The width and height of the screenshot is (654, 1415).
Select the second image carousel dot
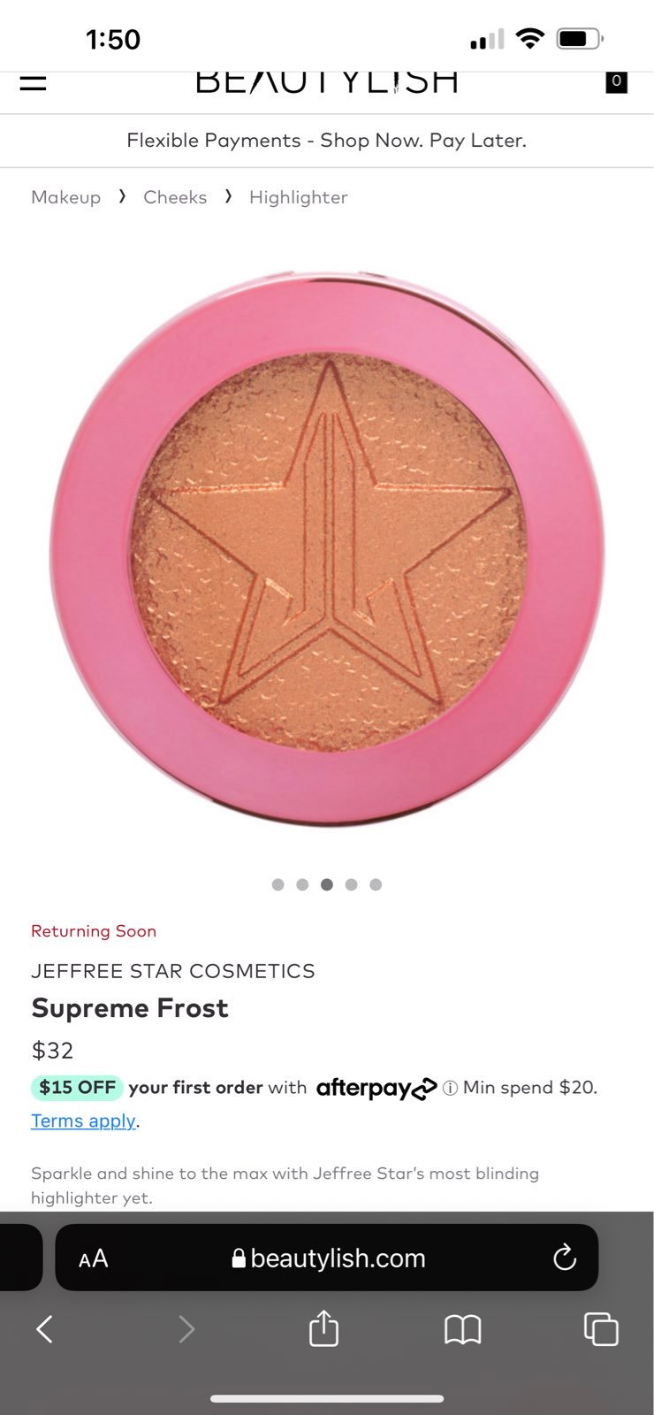(302, 884)
